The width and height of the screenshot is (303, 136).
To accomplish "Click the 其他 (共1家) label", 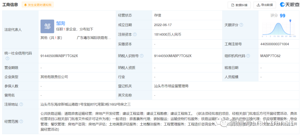I will [51, 38].
